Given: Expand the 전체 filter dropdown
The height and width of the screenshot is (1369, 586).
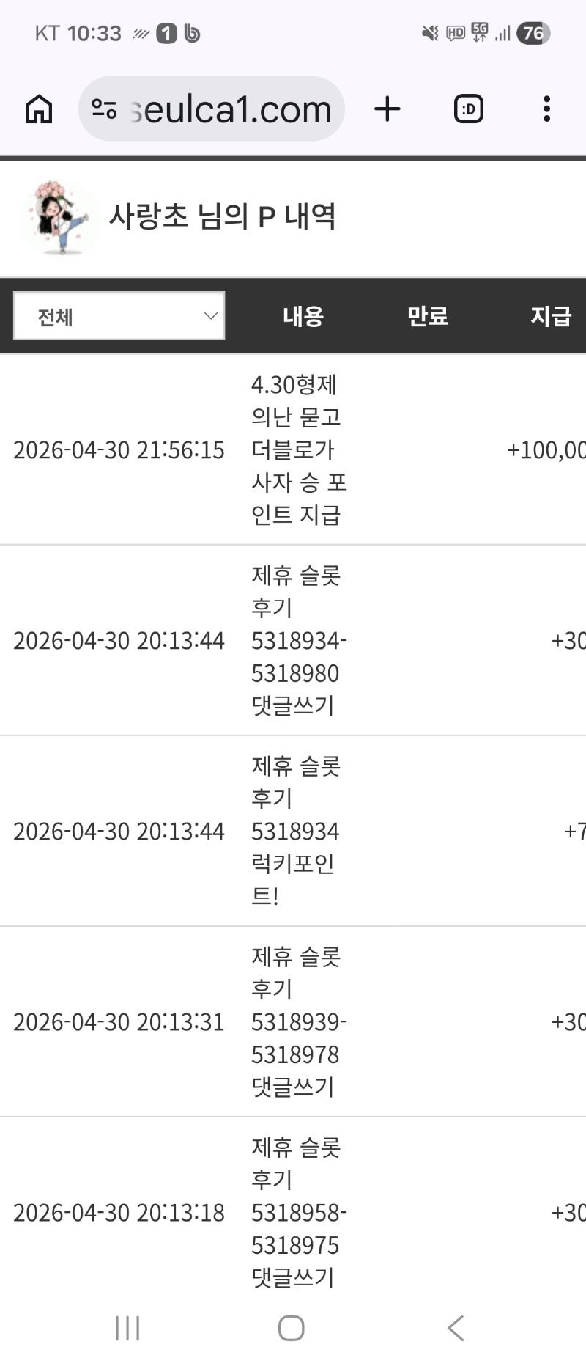Looking at the screenshot, I should [x=119, y=316].
